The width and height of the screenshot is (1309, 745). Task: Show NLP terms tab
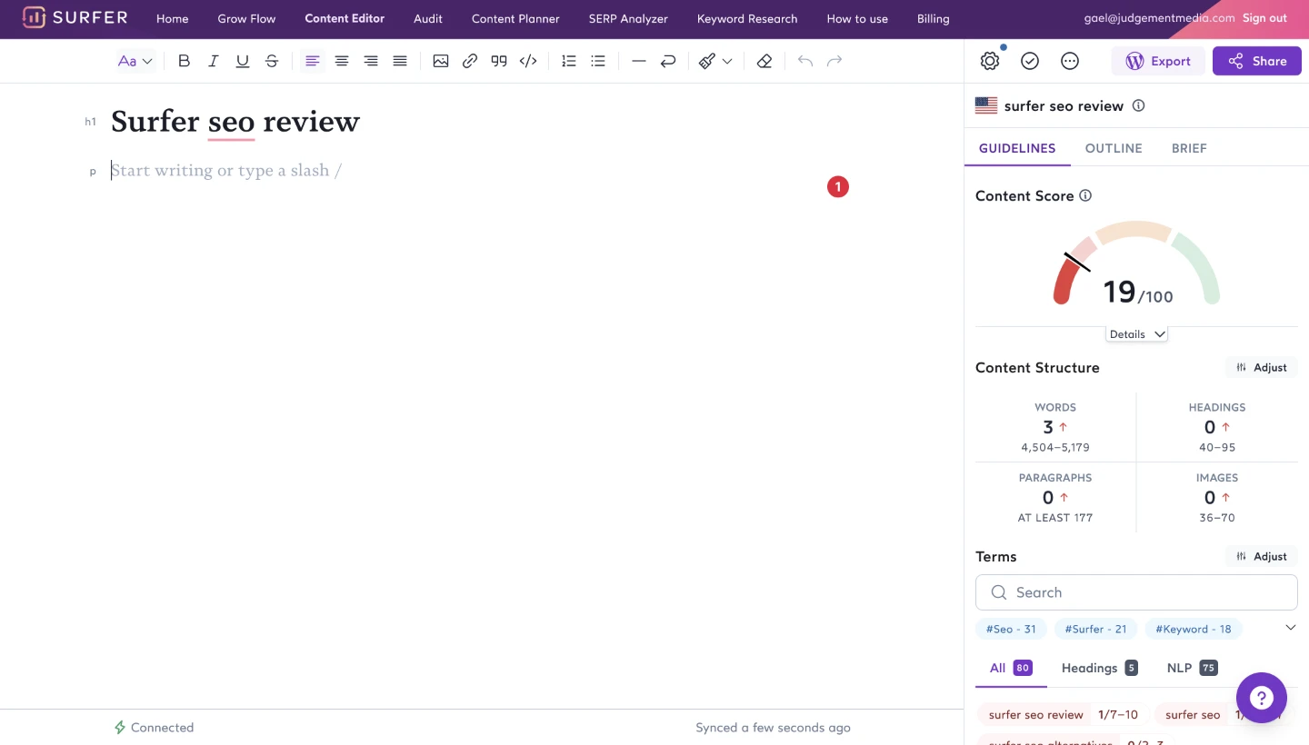click(x=1192, y=668)
